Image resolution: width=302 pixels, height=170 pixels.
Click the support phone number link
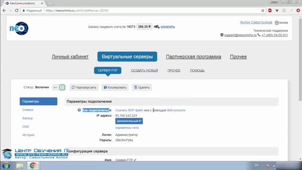(x=275, y=35)
